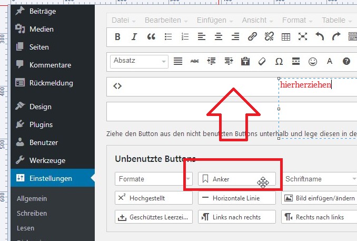Select the fullscreen toggle icon
This screenshot has width=357, height=241.
click(303, 37)
